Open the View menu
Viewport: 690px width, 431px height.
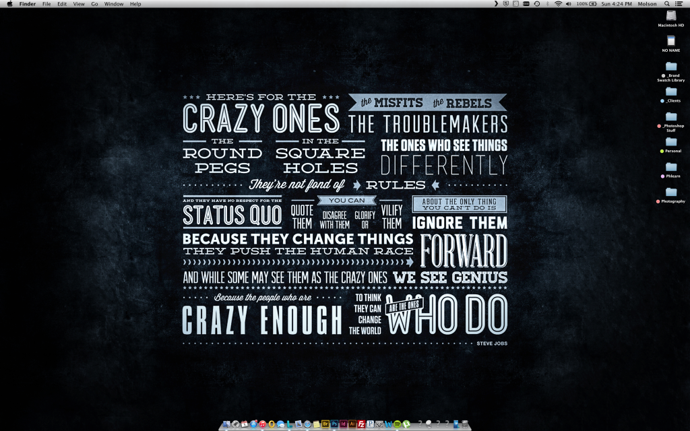pyautogui.click(x=79, y=4)
